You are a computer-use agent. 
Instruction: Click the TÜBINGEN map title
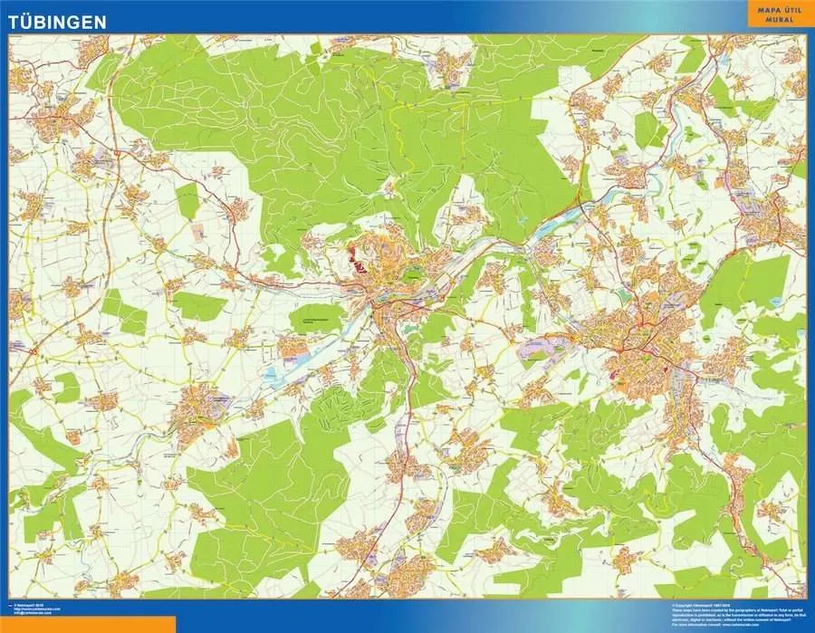[57, 22]
